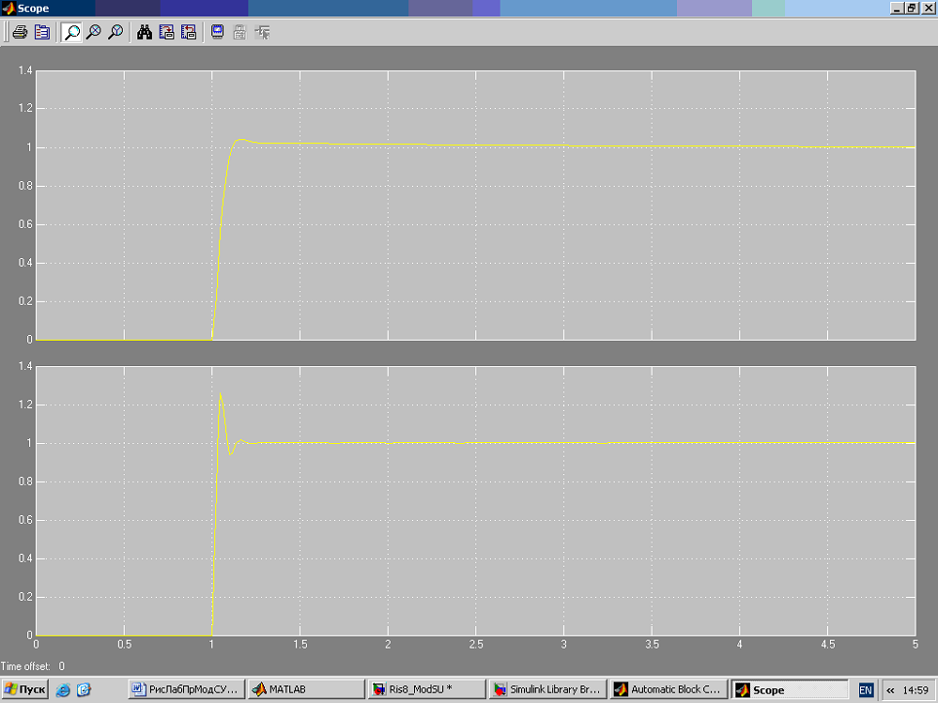Select the Zoom Y-axis tool
Image resolution: width=938 pixels, height=703 pixels.
coord(116,32)
